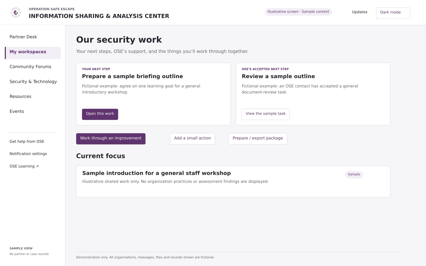This screenshot has width=426, height=266.
Task: Click Review a sample outline heading
Action: tap(278, 76)
